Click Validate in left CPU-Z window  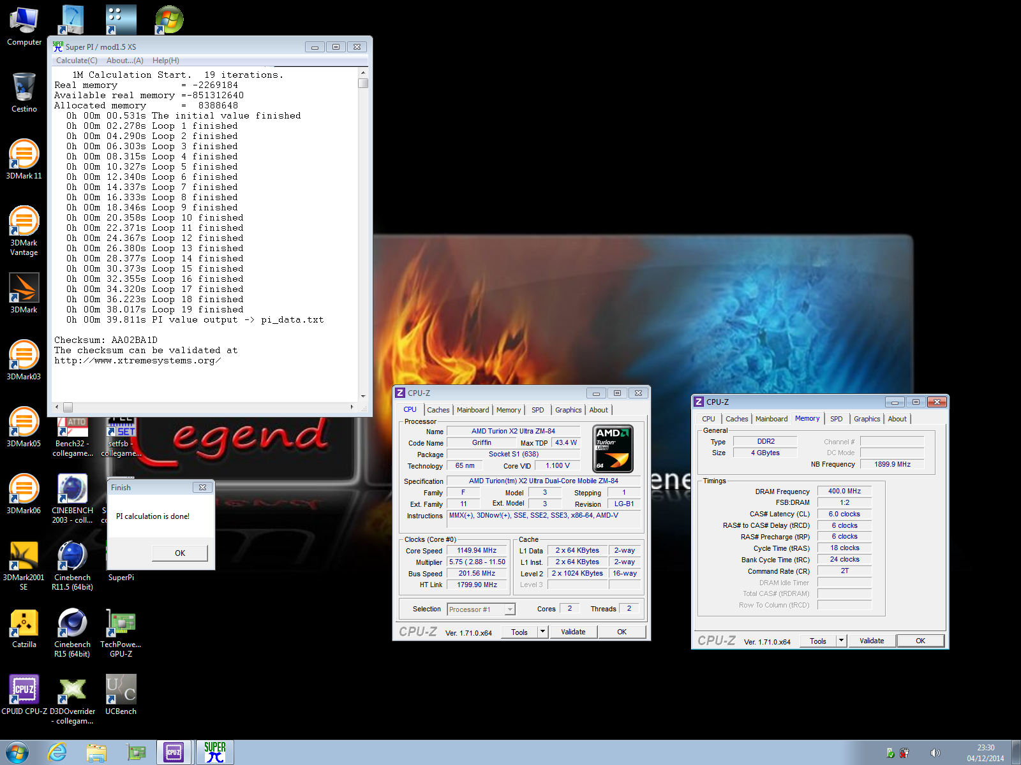(573, 632)
